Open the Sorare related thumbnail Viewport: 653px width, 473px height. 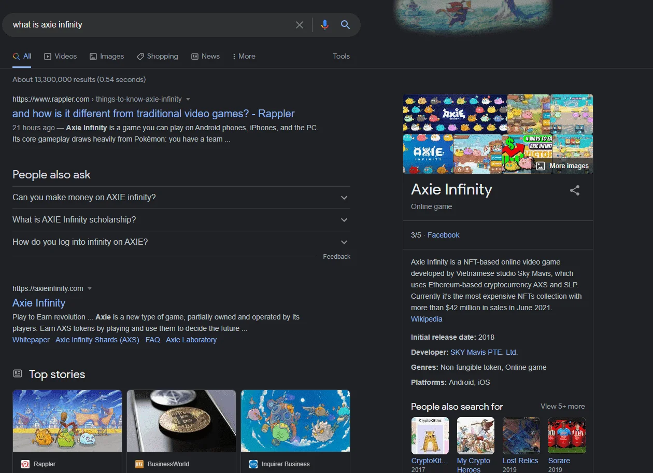point(567,436)
